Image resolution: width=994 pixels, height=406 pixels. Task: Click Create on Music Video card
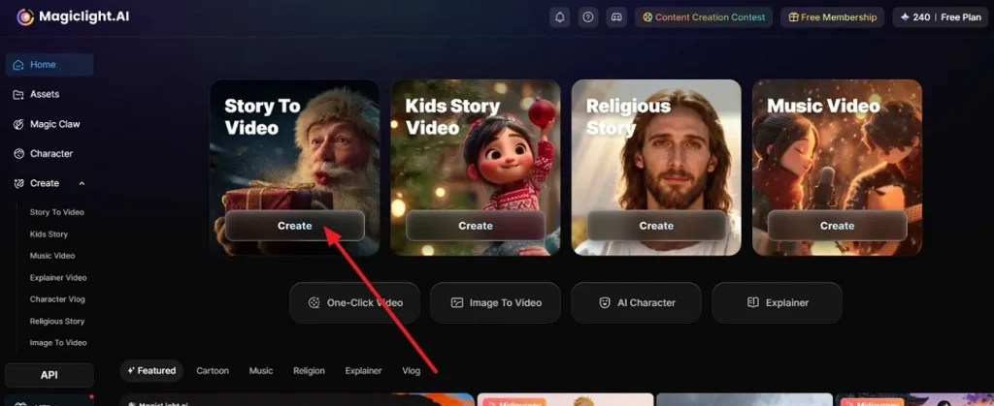pyautogui.click(x=838, y=226)
